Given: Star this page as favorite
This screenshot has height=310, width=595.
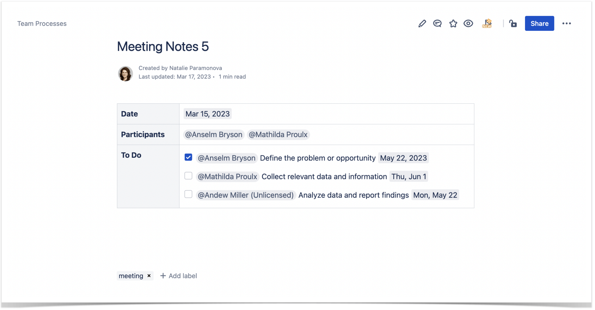Looking at the screenshot, I should (x=453, y=23).
